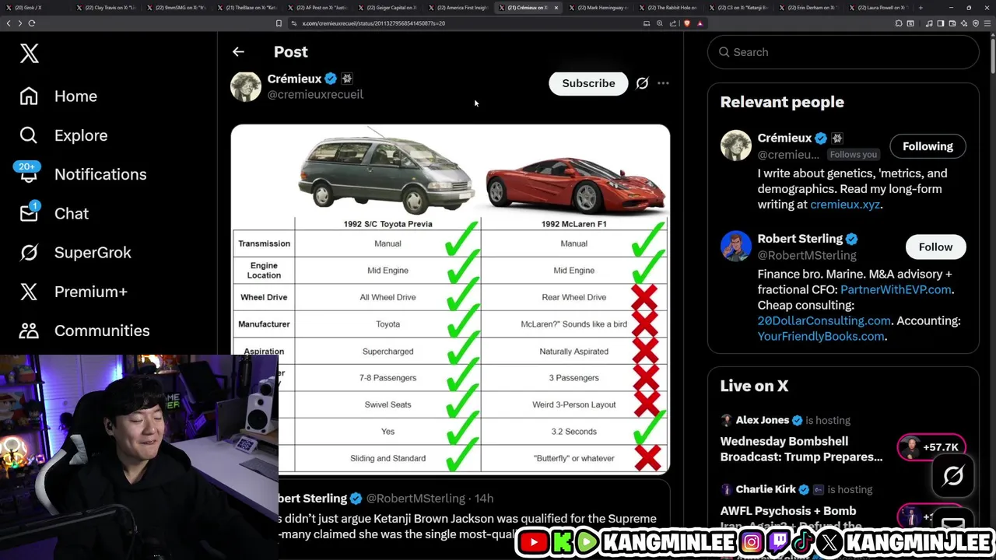Click the Following button for Crémieux

click(928, 146)
